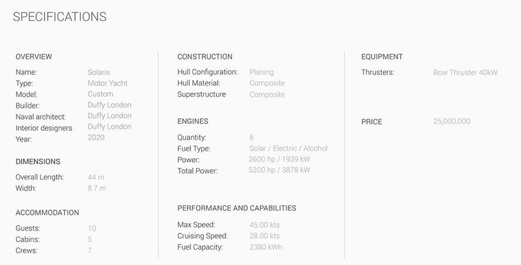Click the Overall Length value 44 m

(x=96, y=177)
